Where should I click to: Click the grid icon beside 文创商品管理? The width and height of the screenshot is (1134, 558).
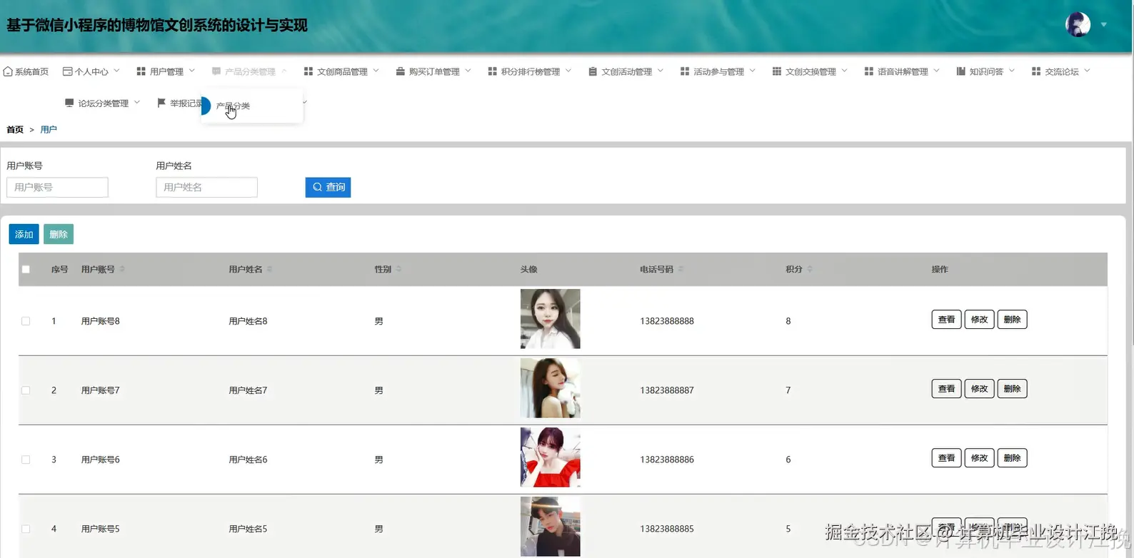pyautogui.click(x=308, y=71)
